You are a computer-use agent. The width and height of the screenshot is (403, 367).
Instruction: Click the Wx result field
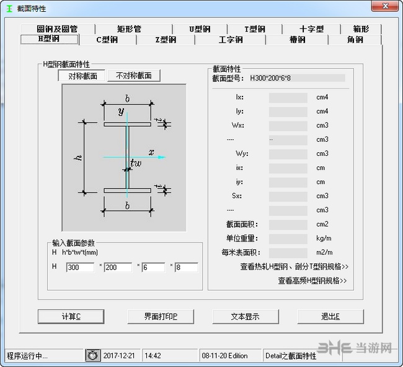(288, 126)
